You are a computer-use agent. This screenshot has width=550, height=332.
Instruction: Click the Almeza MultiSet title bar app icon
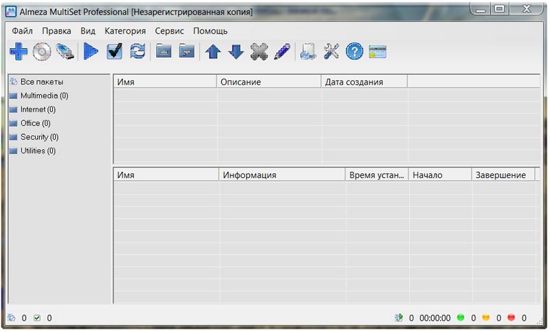[x=10, y=12]
